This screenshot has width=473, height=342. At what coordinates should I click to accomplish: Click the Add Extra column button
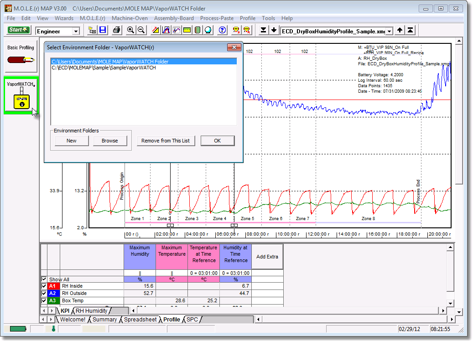pos(267,257)
